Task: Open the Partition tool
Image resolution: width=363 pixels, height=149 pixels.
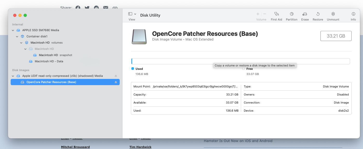Action: [x=292, y=14]
